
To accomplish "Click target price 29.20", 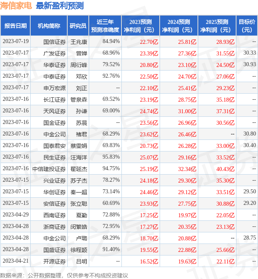I will click(250, 203).
